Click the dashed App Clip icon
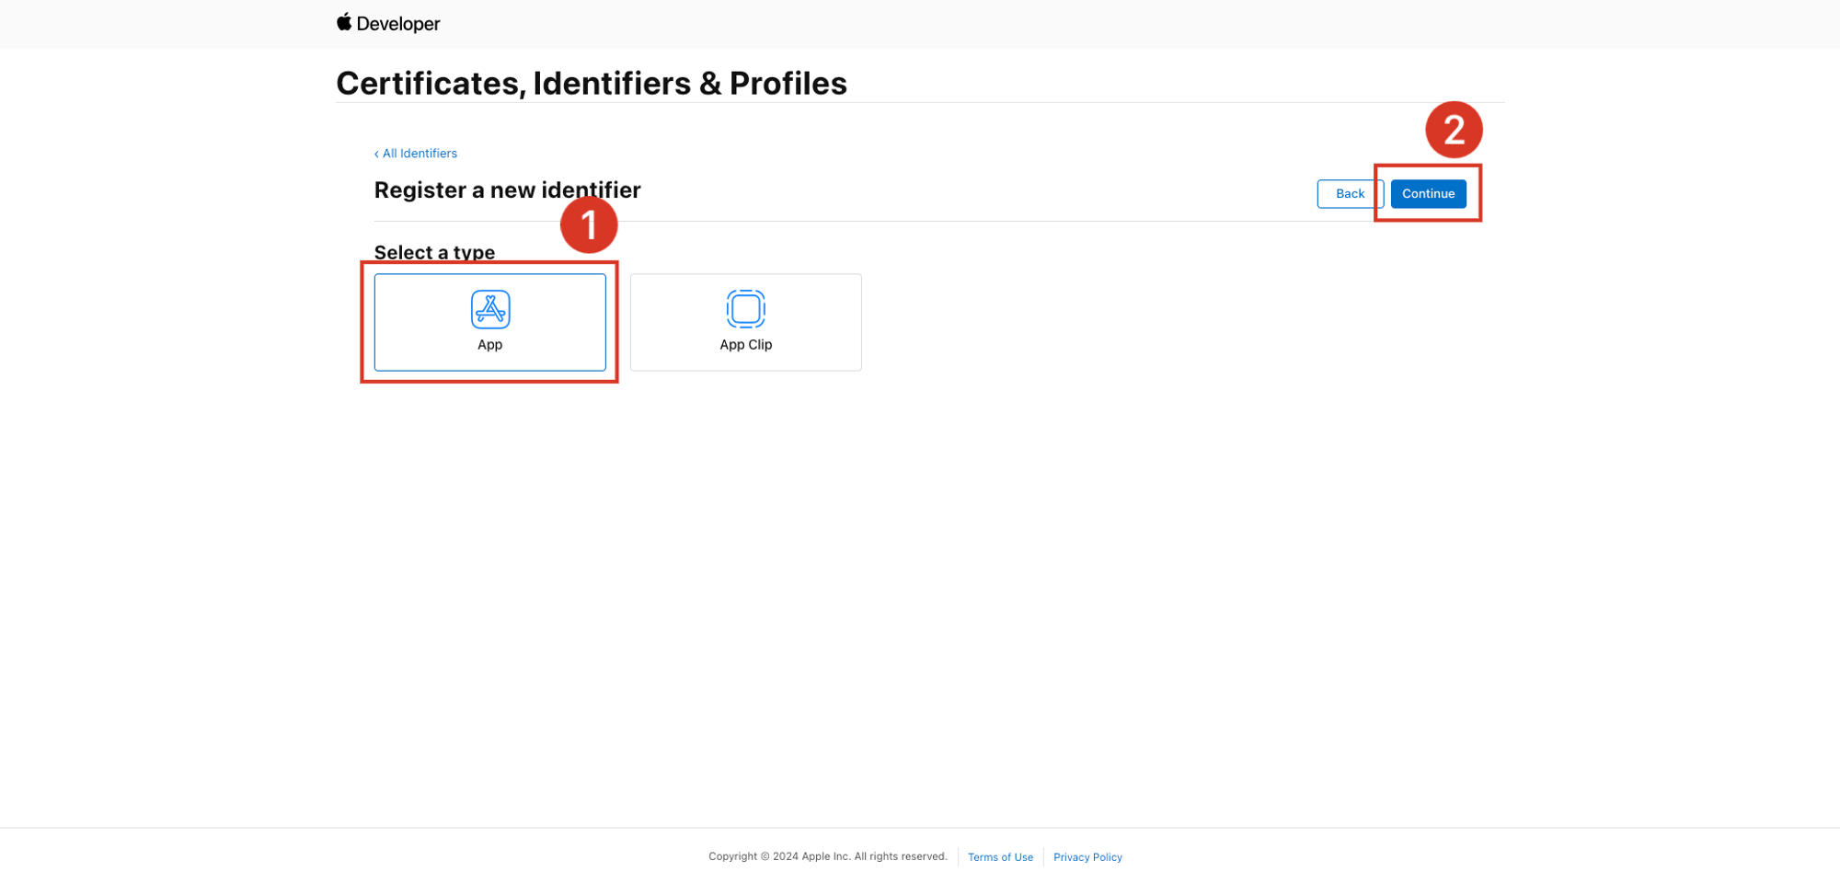Screen dimensions: 1840x895 745,309
